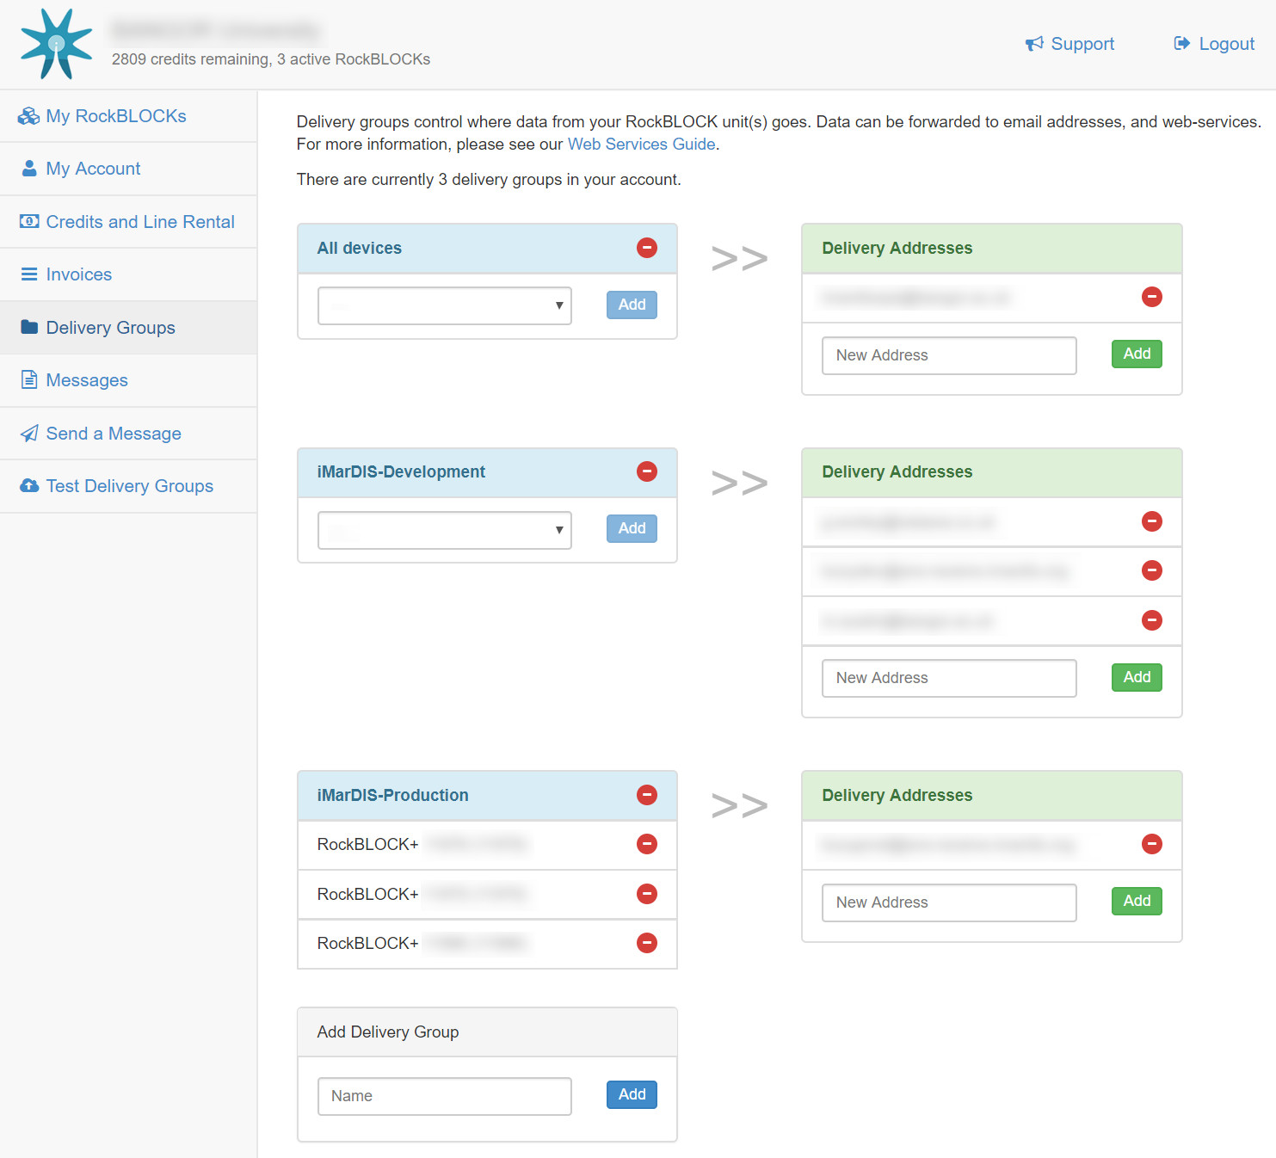Image resolution: width=1276 pixels, height=1158 pixels.
Task: Add device to iMarDIS-Development group
Action: tap(632, 528)
